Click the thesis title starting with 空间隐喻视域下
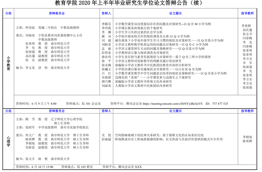Image resolution: width=262 pixels, height=172 pixels. [159, 135]
